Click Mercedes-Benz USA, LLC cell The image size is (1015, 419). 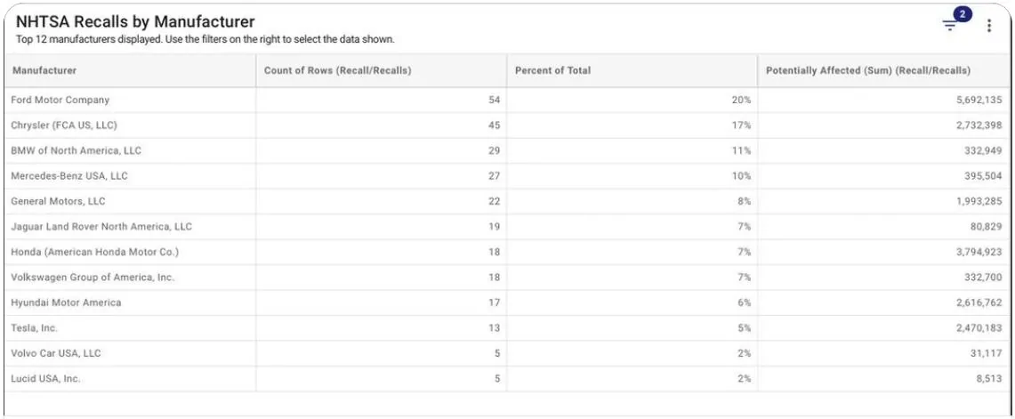click(x=69, y=176)
